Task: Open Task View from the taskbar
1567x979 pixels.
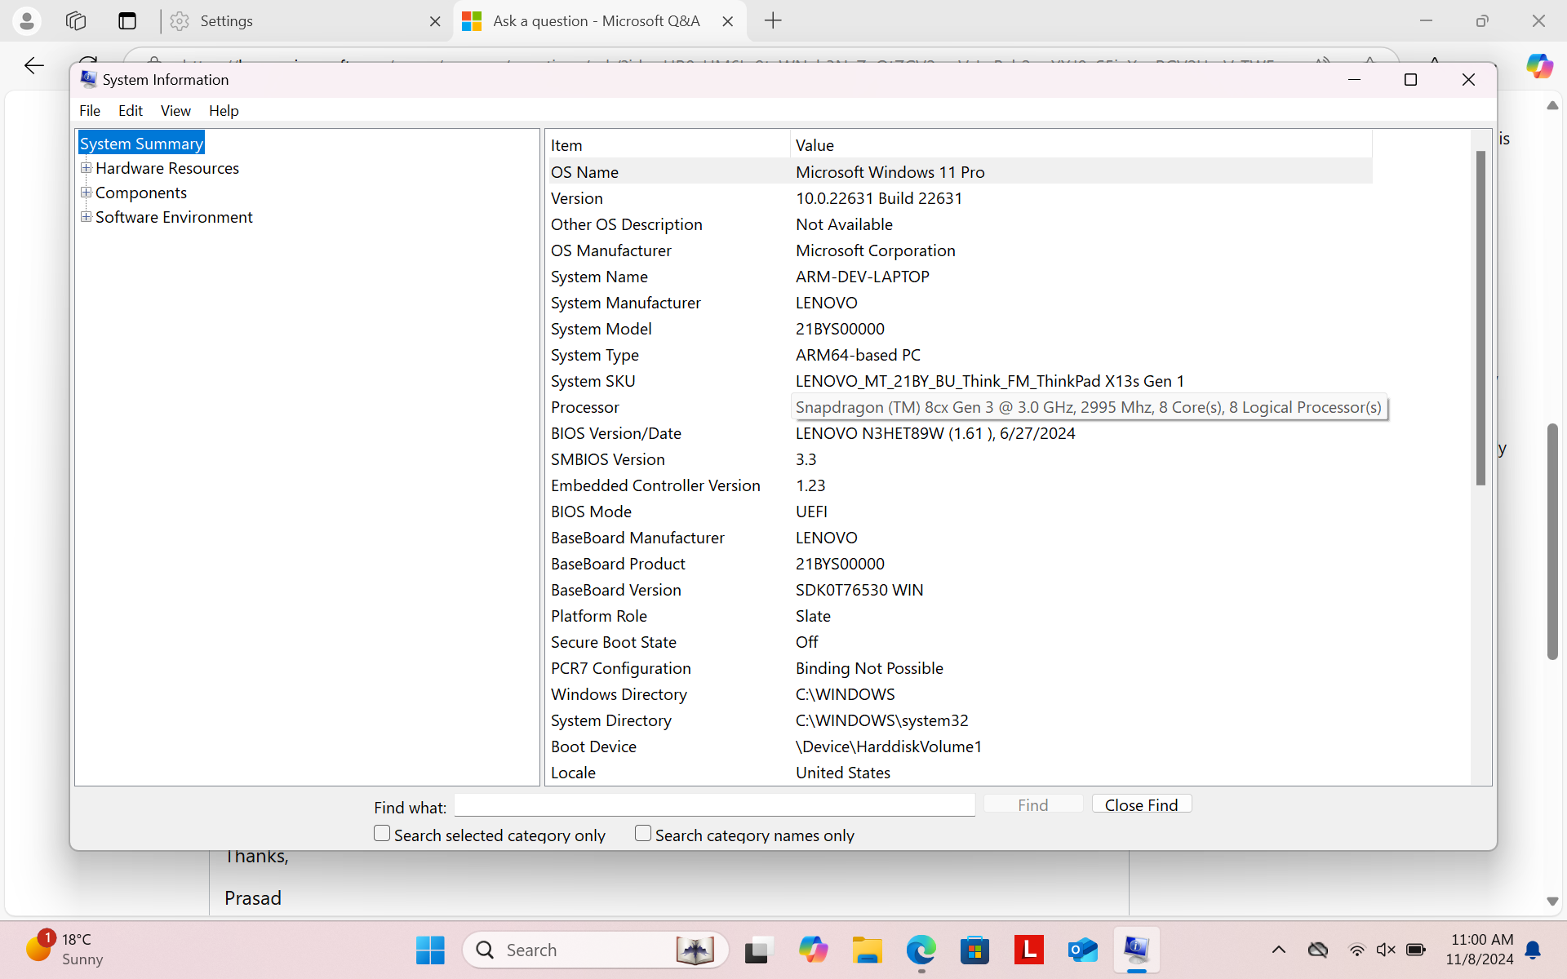Action: point(757,950)
